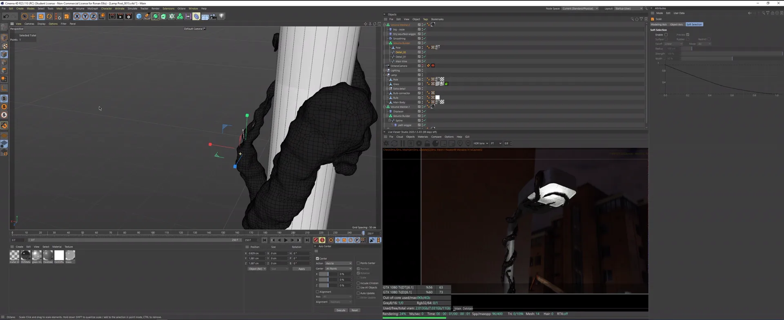The height and width of the screenshot is (320, 784).
Task: Switch to the Soft Selection tab
Action: pyautogui.click(x=694, y=24)
